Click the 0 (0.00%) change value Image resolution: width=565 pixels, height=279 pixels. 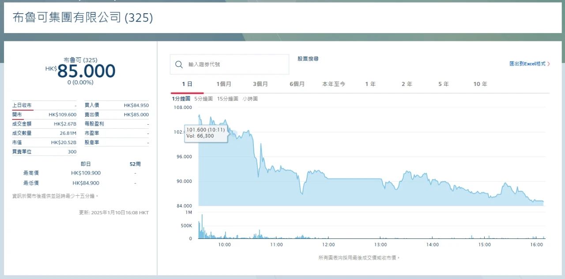click(80, 82)
